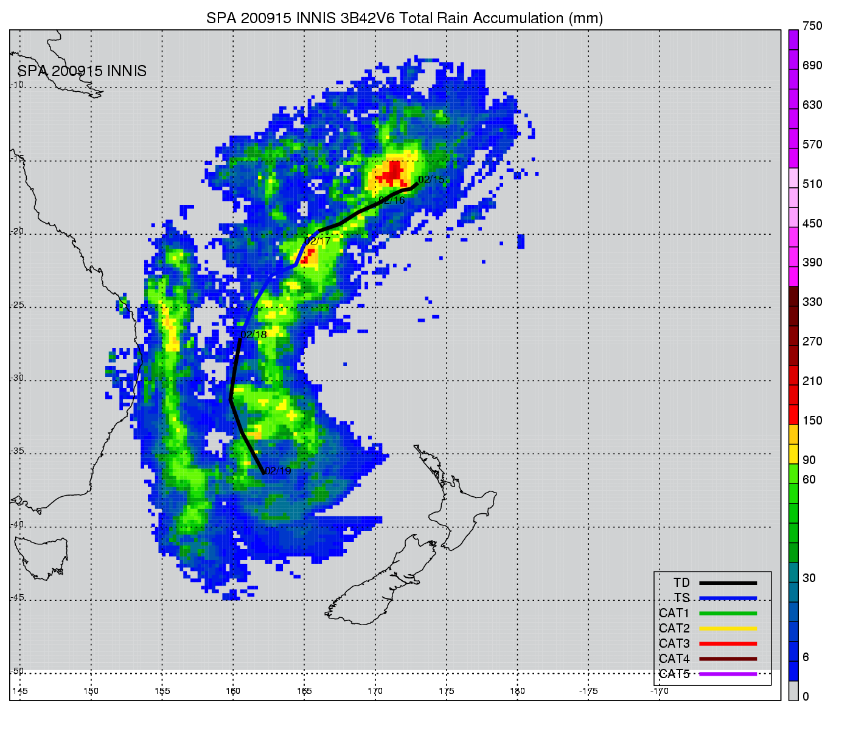Click the red CAT3 legend line

[x=728, y=643]
